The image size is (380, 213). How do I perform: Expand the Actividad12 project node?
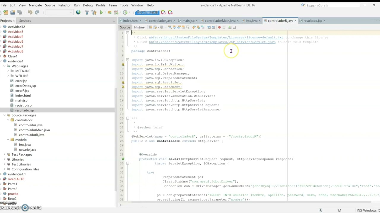[x=1, y=27]
